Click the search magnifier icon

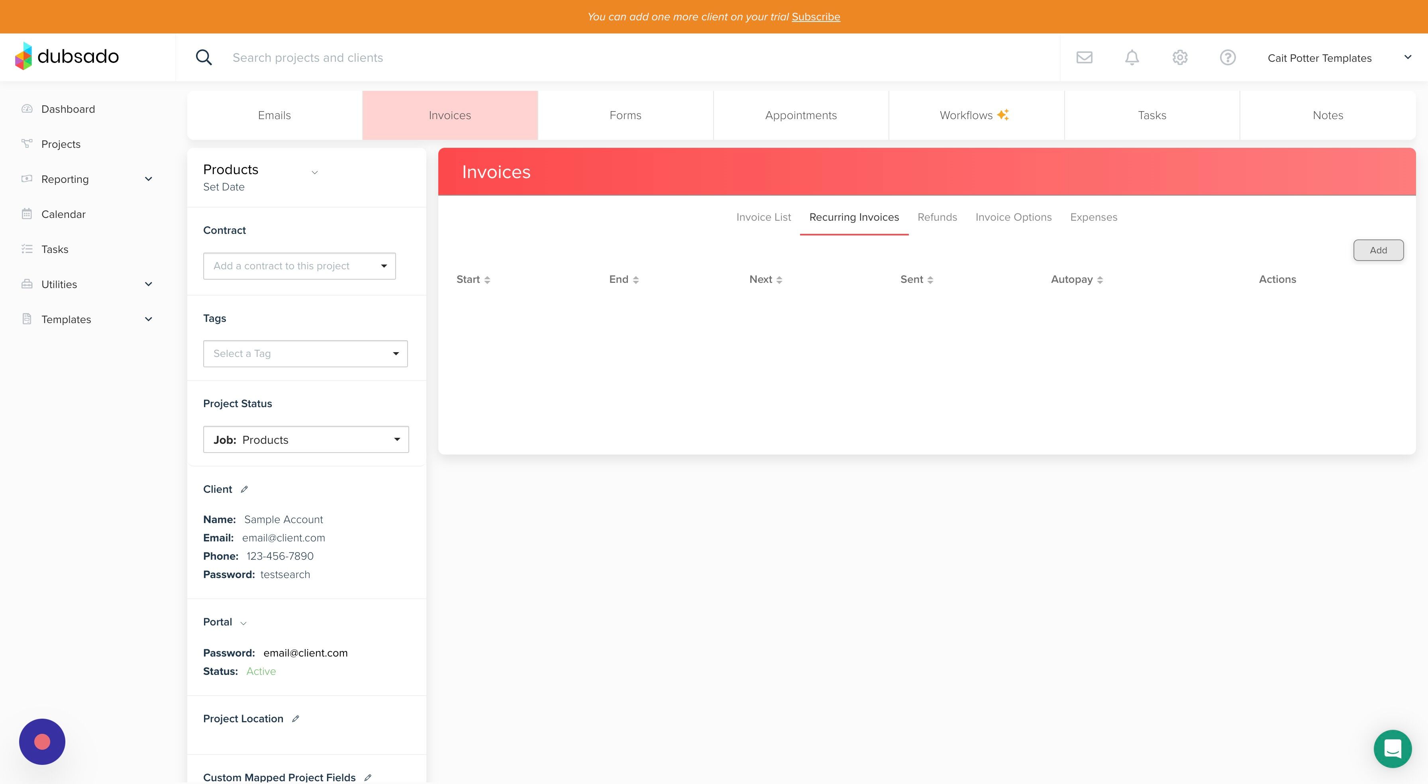point(204,57)
